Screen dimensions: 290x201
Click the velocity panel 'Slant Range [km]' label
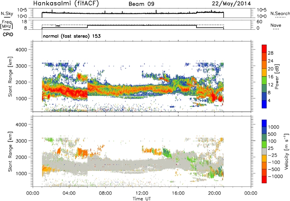point(10,152)
